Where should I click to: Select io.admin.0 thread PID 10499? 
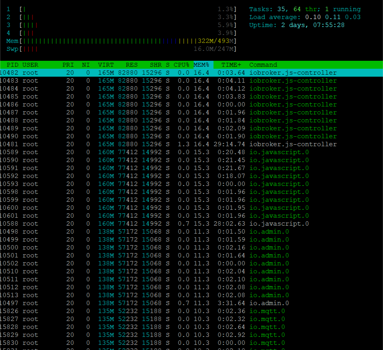pyautogui.click(x=191, y=240)
